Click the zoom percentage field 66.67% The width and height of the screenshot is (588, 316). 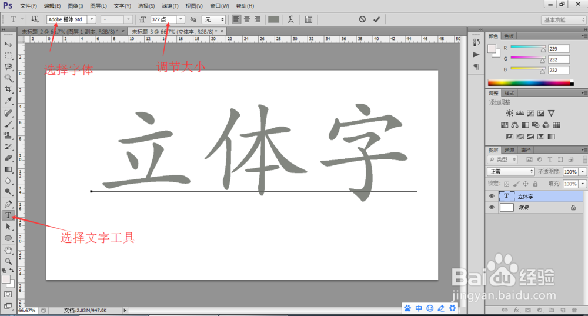(x=27, y=310)
